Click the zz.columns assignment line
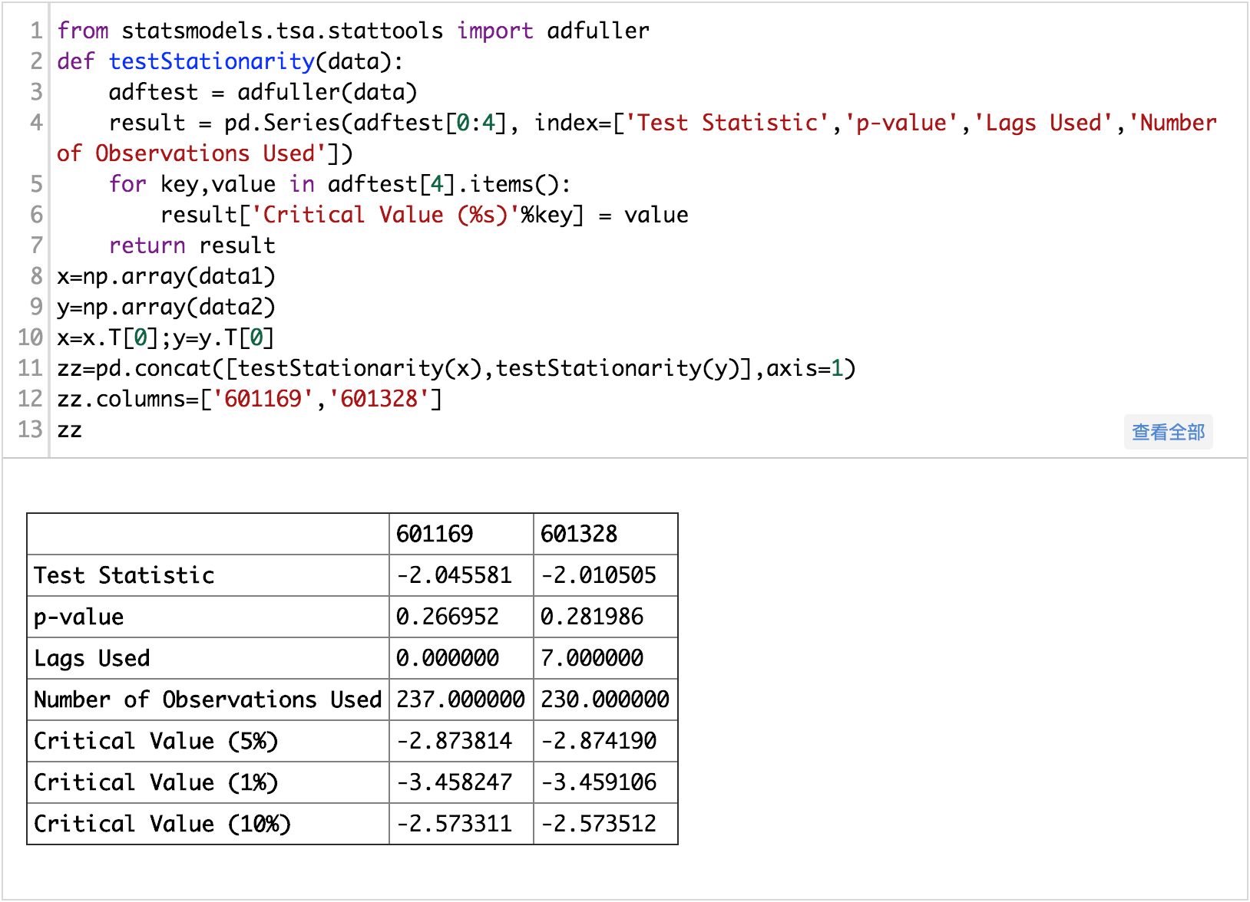Viewport: 1250px width, 902px height. 249,399
